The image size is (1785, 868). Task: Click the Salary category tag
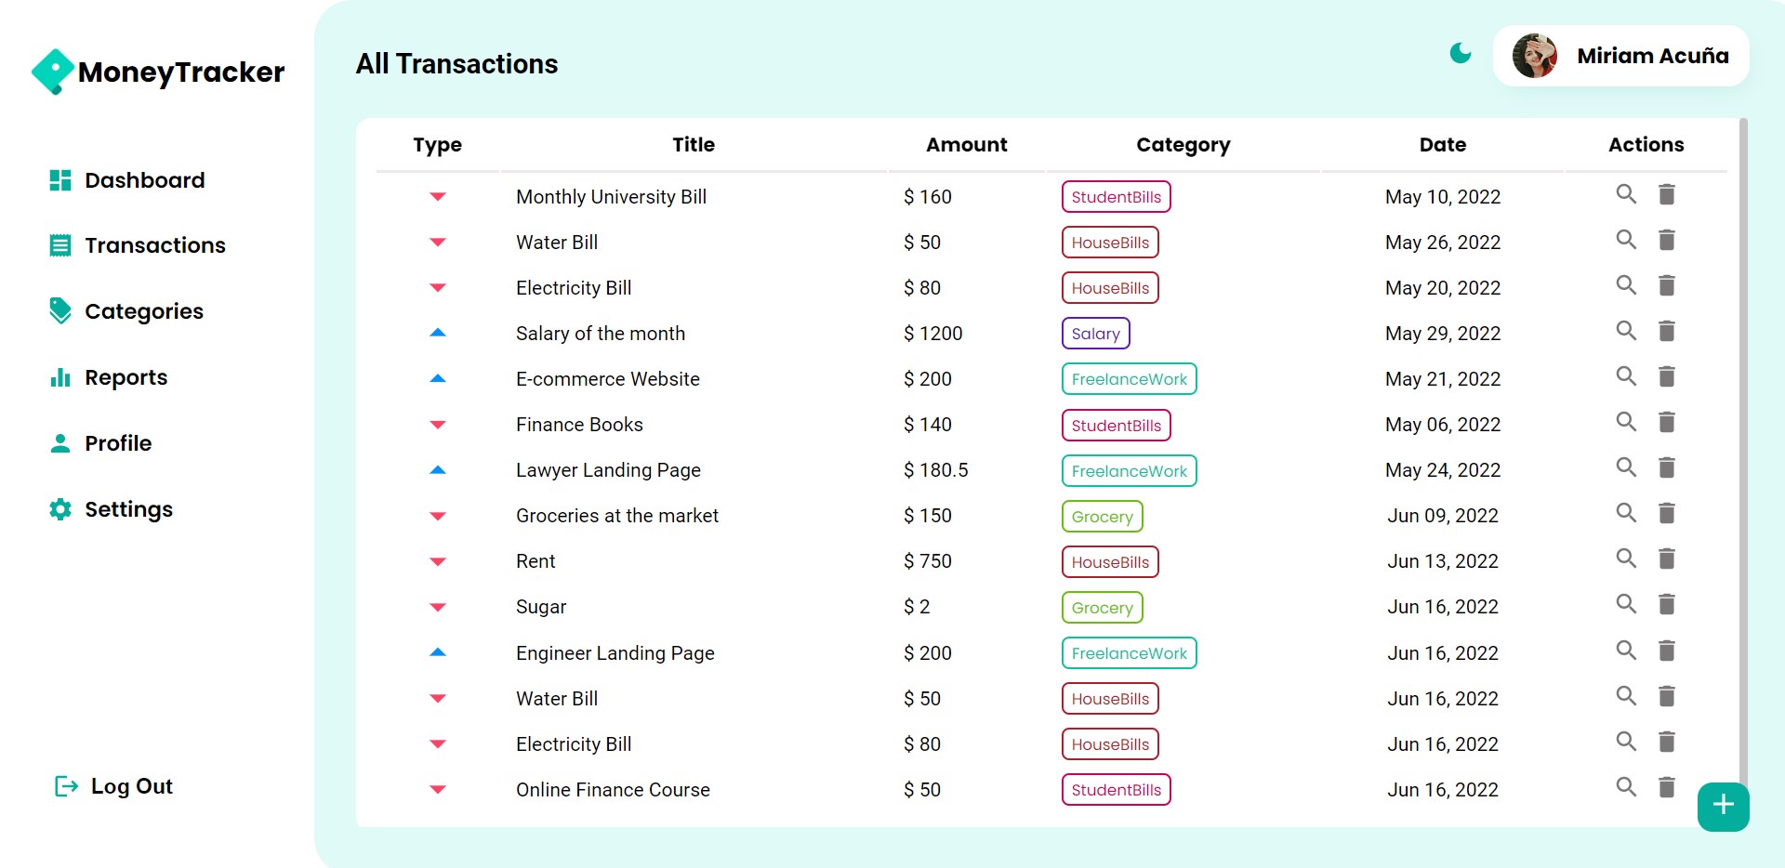point(1095,334)
